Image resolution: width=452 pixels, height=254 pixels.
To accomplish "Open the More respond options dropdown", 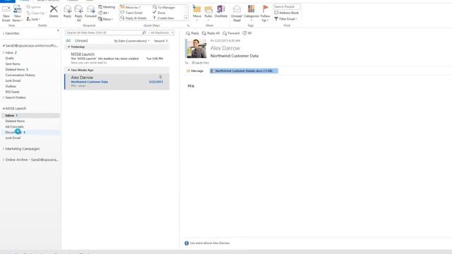I will [105, 19].
